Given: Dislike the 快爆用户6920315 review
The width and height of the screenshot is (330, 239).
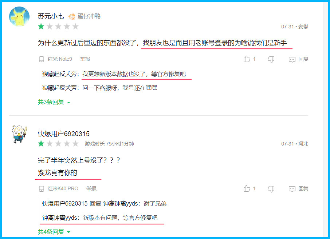Looking at the screenshot, I should [x=271, y=189].
